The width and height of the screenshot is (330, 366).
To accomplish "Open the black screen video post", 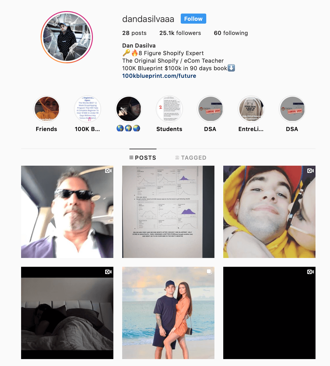I will point(269,313).
